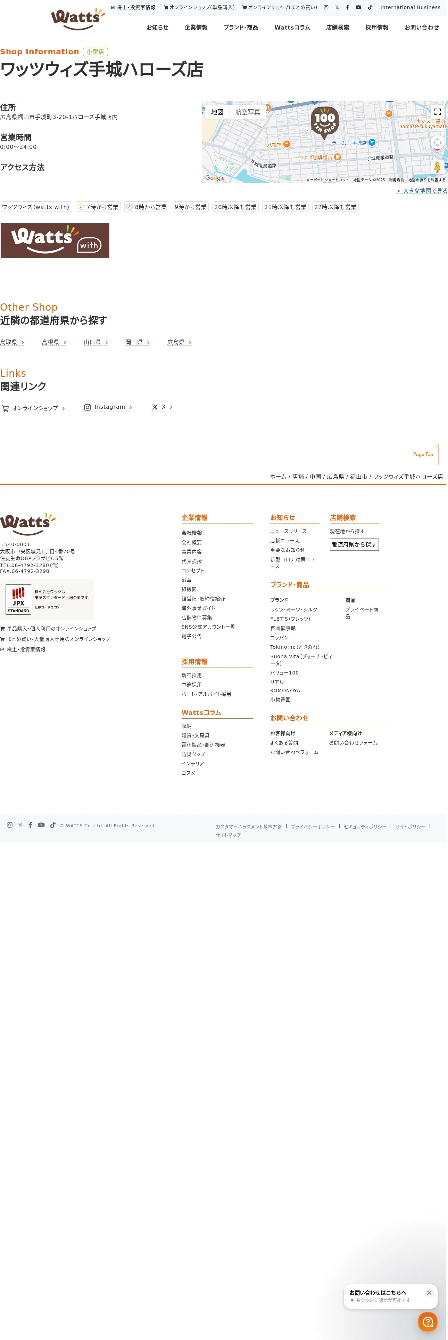Viewport: 448px width, 1340px height.
Task: Select the 地図 map type tab
Action: coord(217,112)
